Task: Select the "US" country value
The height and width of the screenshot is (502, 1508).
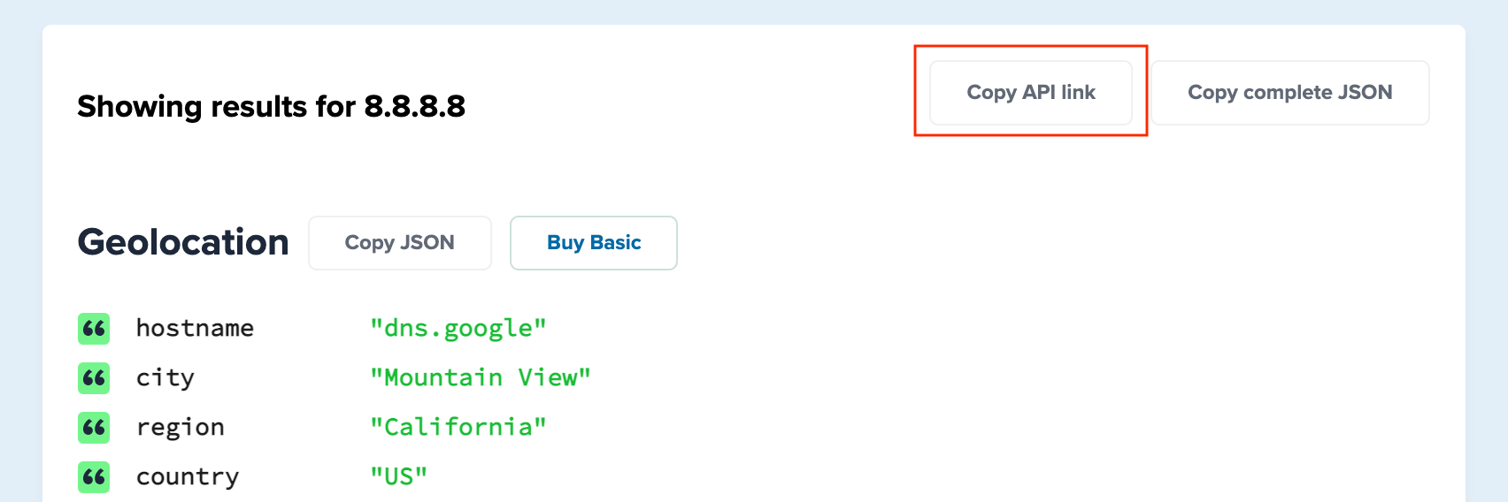Action: pyautogui.click(x=399, y=477)
